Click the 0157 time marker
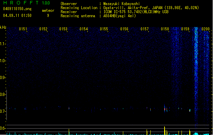The height and width of the screenshot is (135, 213). tap(145, 29)
